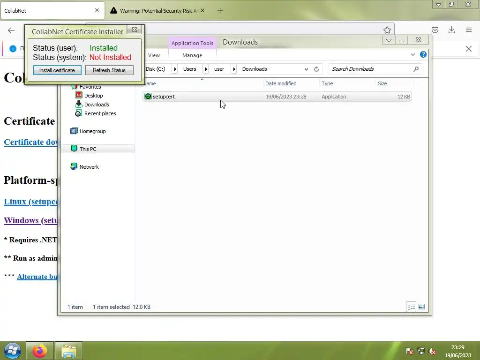480x360 pixels.
Task: Open a new browser tab
Action: click(220, 11)
